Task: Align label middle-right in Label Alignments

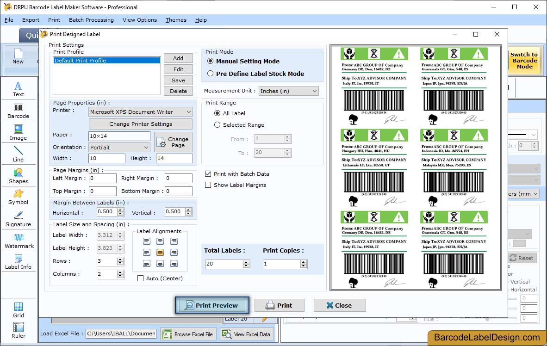Action: pos(174,252)
